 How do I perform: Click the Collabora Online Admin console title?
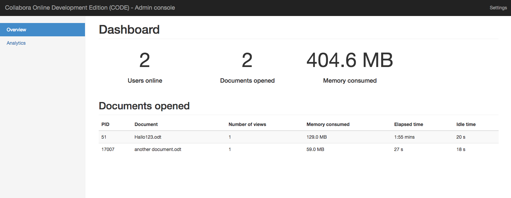click(x=90, y=8)
